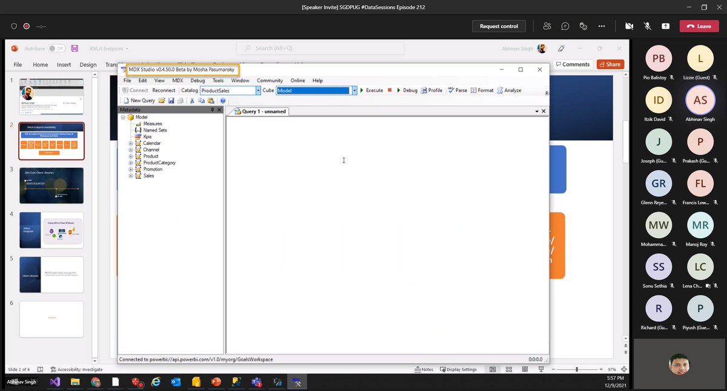
Task: Create a New Query
Action: click(139, 101)
